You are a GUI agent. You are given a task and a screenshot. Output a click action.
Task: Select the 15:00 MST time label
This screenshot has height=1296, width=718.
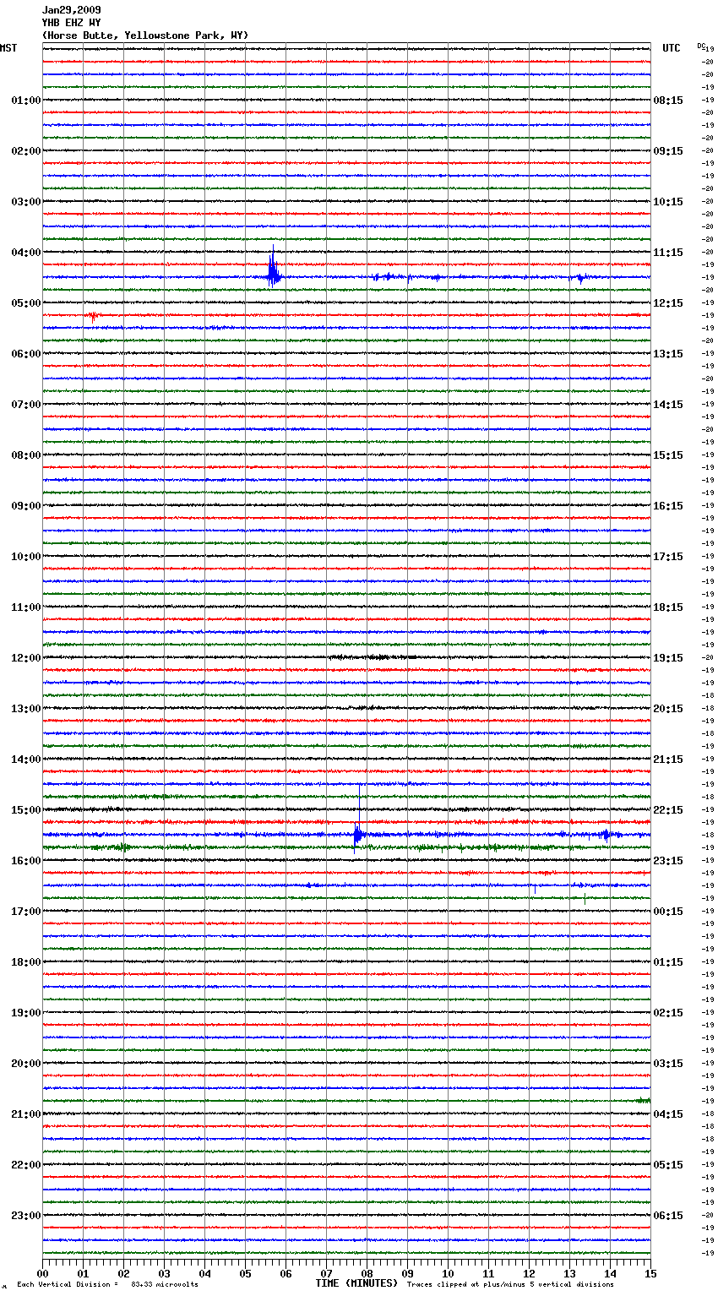pyautogui.click(x=26, y=810)
